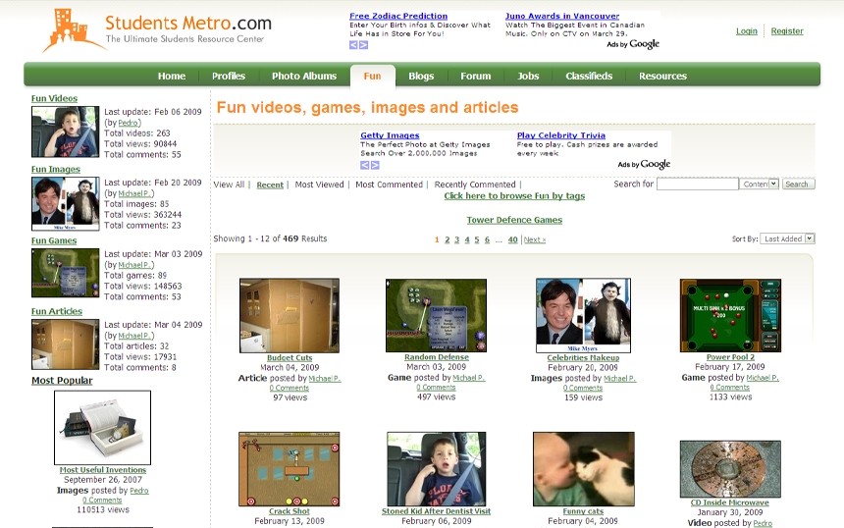The width and height of the screenshot is (844, 528).
Task: Go to the Home tab
Action: 172,76
